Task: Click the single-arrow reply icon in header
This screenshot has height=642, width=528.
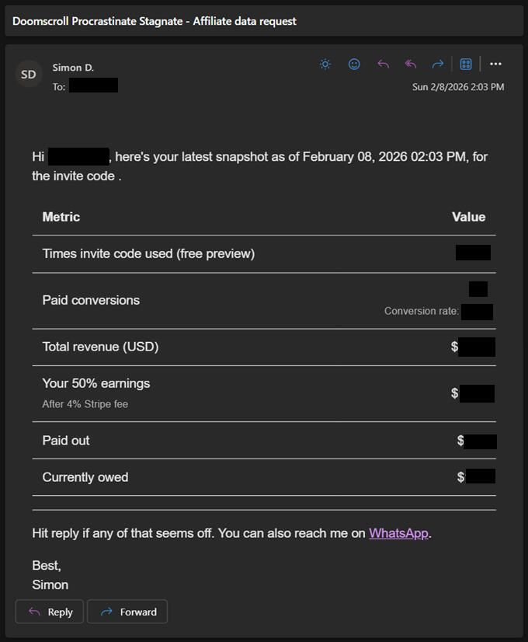Action: click(x=383, y=65)
